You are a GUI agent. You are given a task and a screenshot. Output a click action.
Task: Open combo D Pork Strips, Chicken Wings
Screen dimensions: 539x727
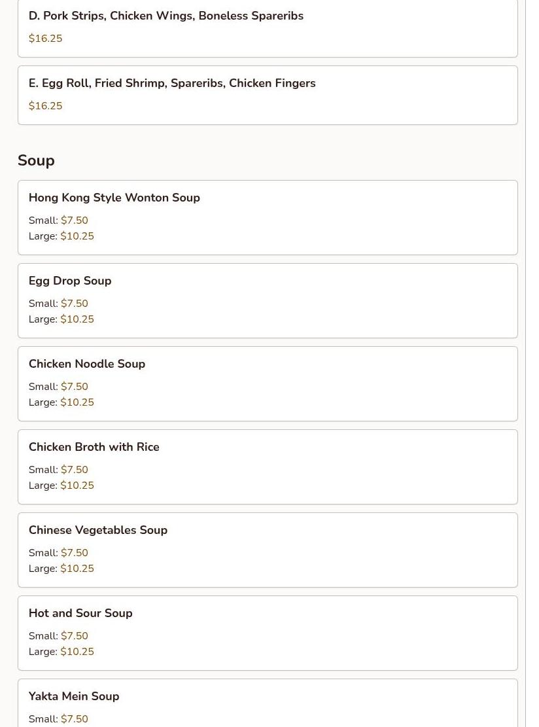[x=268, y=28]
